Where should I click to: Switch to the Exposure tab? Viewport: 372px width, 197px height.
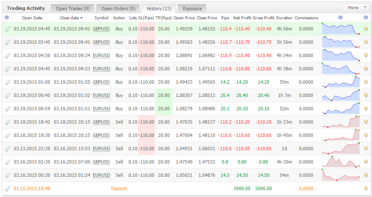point(192,9)
